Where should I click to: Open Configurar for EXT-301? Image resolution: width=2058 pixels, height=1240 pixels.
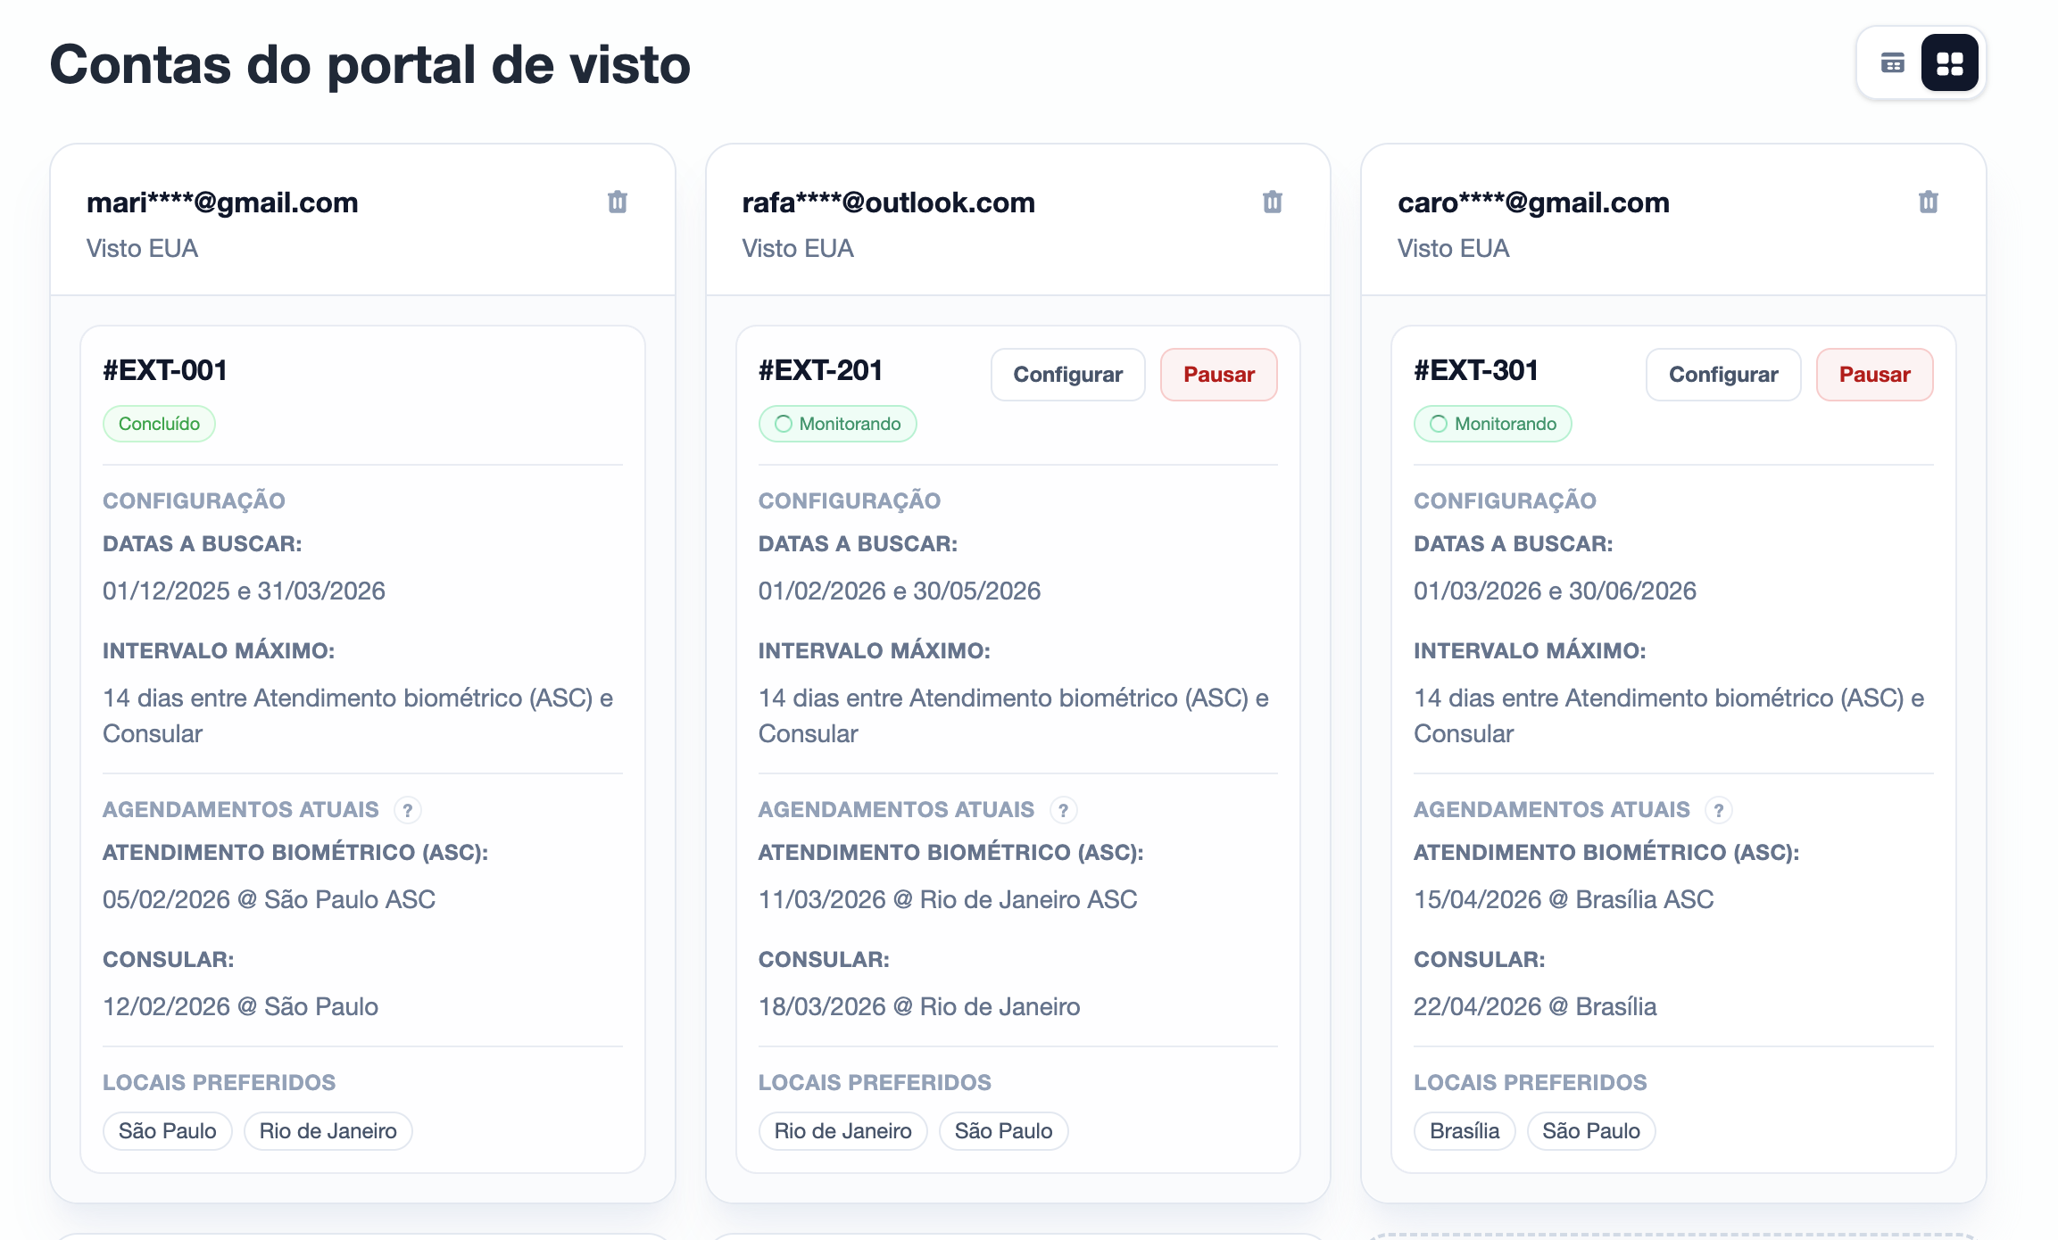point(1723,374)
